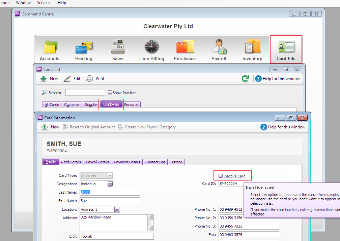Image resolution: width=340 pixels, height=241 pixels.
Task: Open the Contact Log tab
Action: (x=155, y=162)
